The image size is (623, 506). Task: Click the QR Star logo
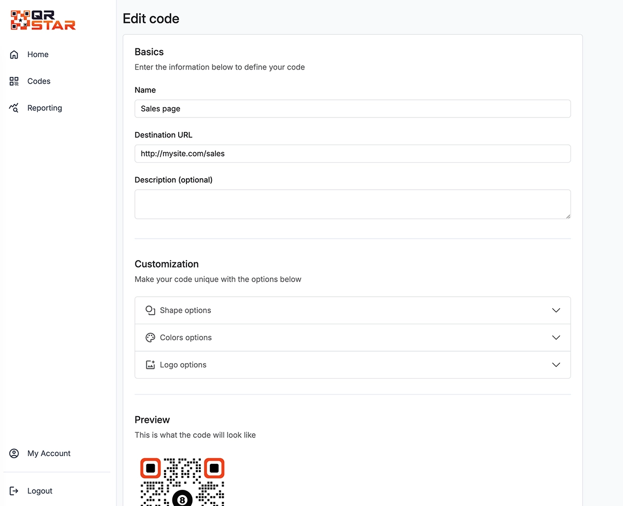point(42,20)
